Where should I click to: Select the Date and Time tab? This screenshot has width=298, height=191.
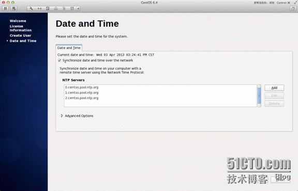pyautogui.click(x=69, y=48)
